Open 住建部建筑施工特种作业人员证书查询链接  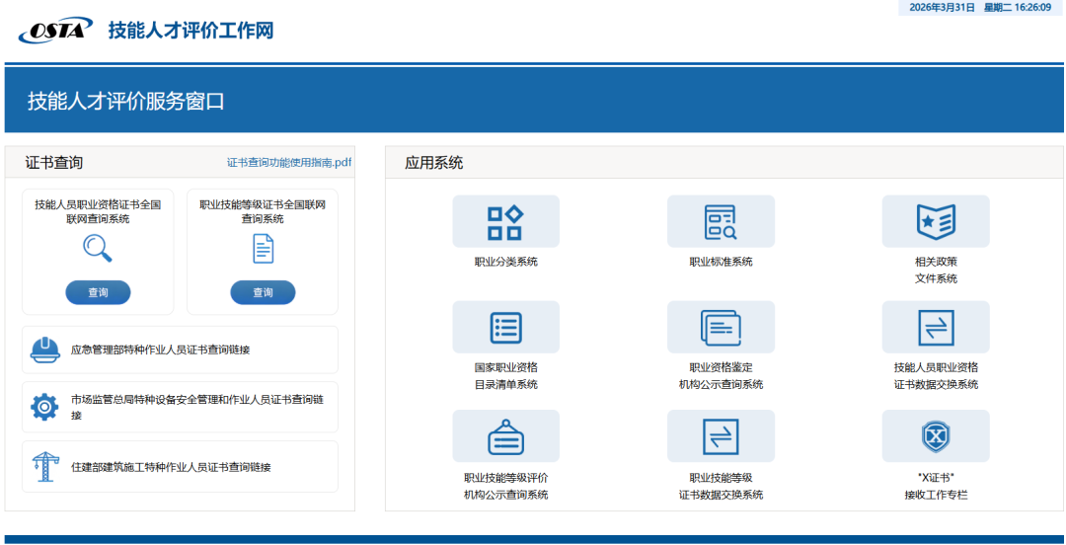click(170, 466)
